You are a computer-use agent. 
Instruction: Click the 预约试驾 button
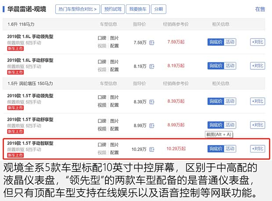113,9
